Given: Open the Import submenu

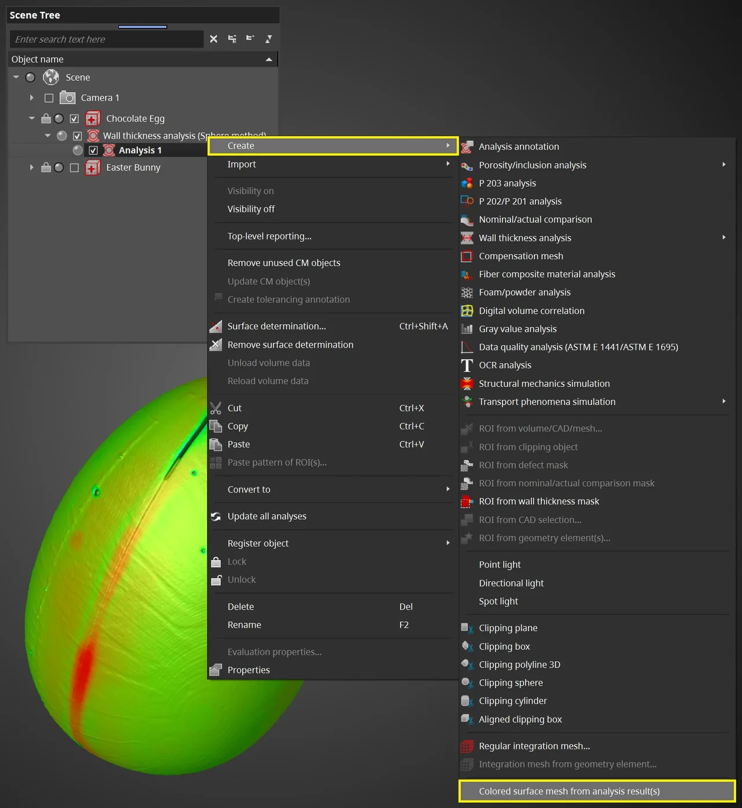Looking at the screenshot, I should tap(333, 165).
